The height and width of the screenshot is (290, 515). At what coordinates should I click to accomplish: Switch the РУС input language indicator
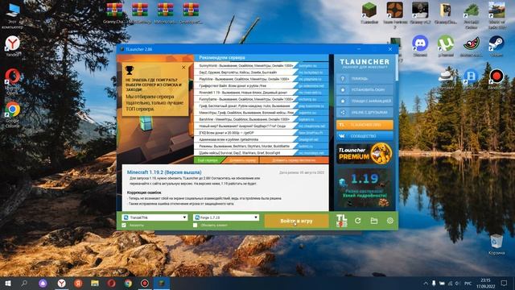point(468,283)
